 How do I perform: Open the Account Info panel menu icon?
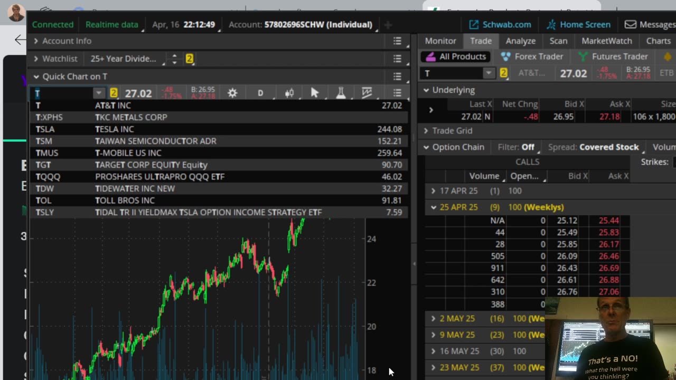click(x=397, y=41)
